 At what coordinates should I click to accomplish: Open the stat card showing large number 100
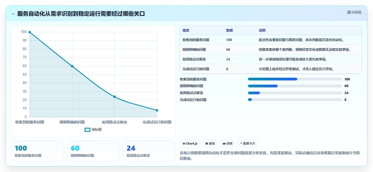(x=37, y=151)
